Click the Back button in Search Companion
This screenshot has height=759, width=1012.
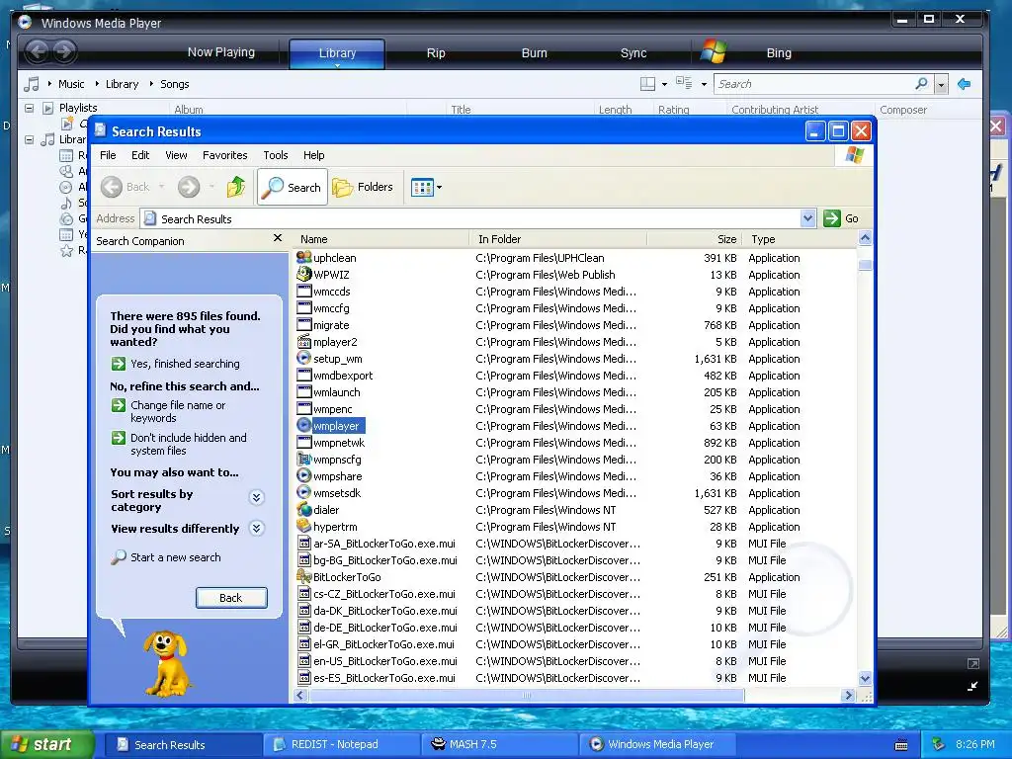(231, 598)
